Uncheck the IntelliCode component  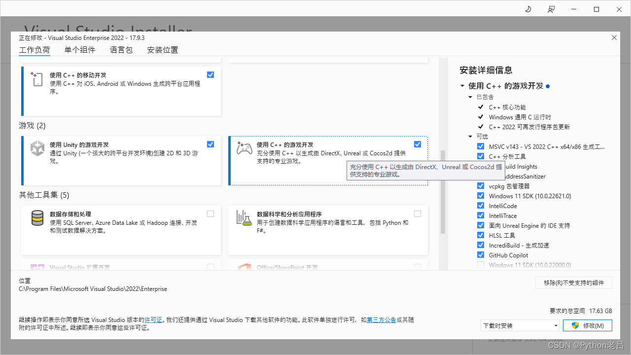tap(481, 206)
